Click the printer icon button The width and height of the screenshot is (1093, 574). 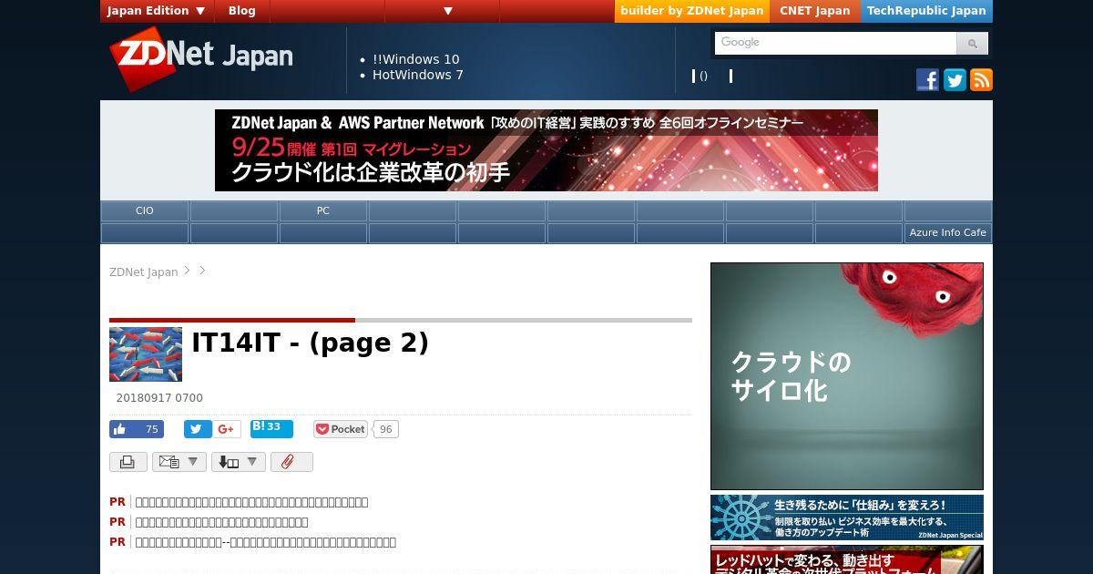coord(128,462)
